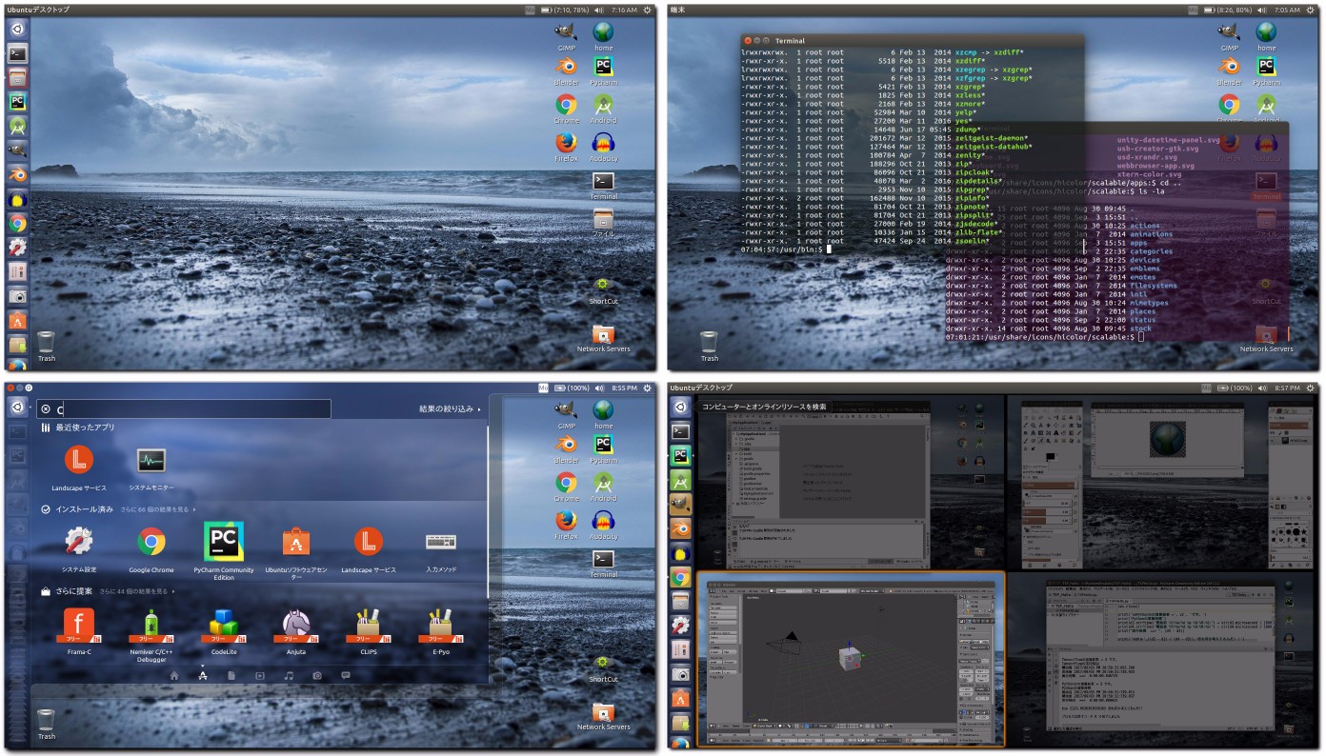Select the GIMP workspace thumbnail in switcher
The image size is (1326, 756).
coord(1162,483)
